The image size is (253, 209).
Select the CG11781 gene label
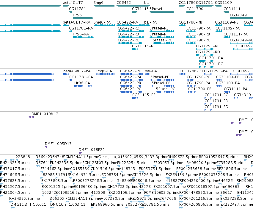coord(77,9)
